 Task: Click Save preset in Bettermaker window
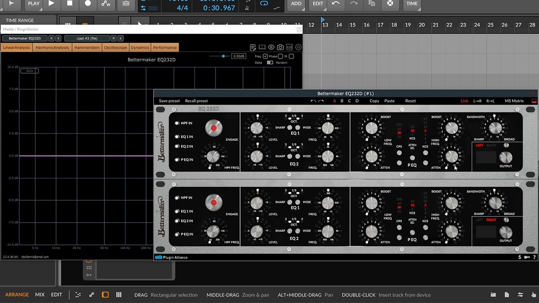pos(169,101)
